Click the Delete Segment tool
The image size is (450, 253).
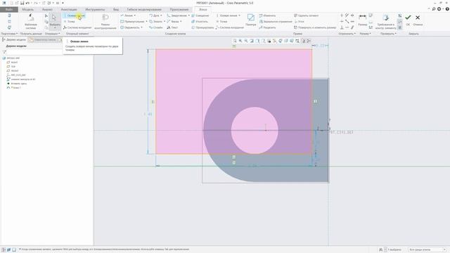(307, 15)
